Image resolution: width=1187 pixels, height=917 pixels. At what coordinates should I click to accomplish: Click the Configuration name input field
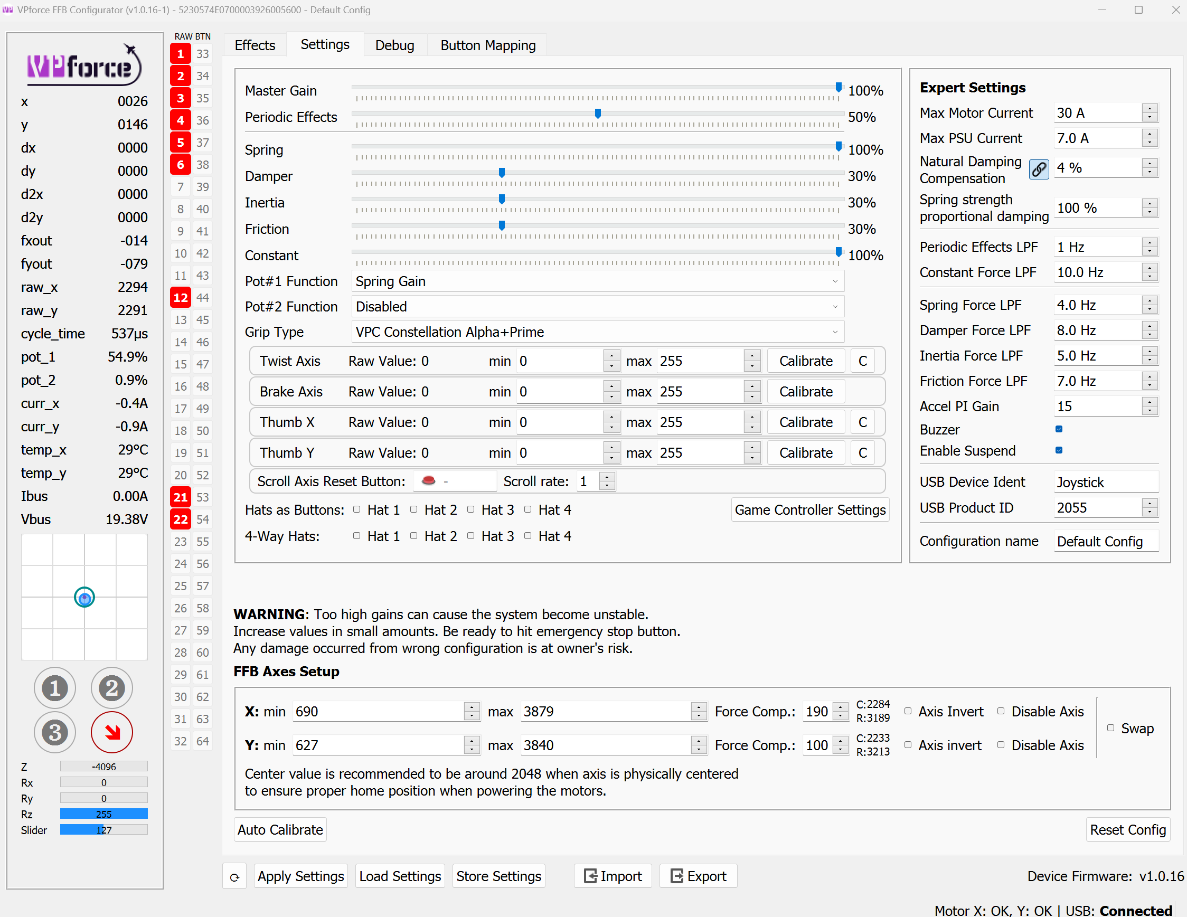pos(1106,541)
